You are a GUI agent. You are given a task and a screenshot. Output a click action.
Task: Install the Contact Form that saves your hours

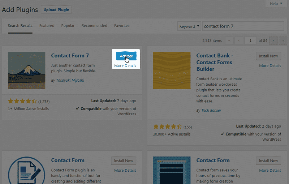(x=268, y=161)
